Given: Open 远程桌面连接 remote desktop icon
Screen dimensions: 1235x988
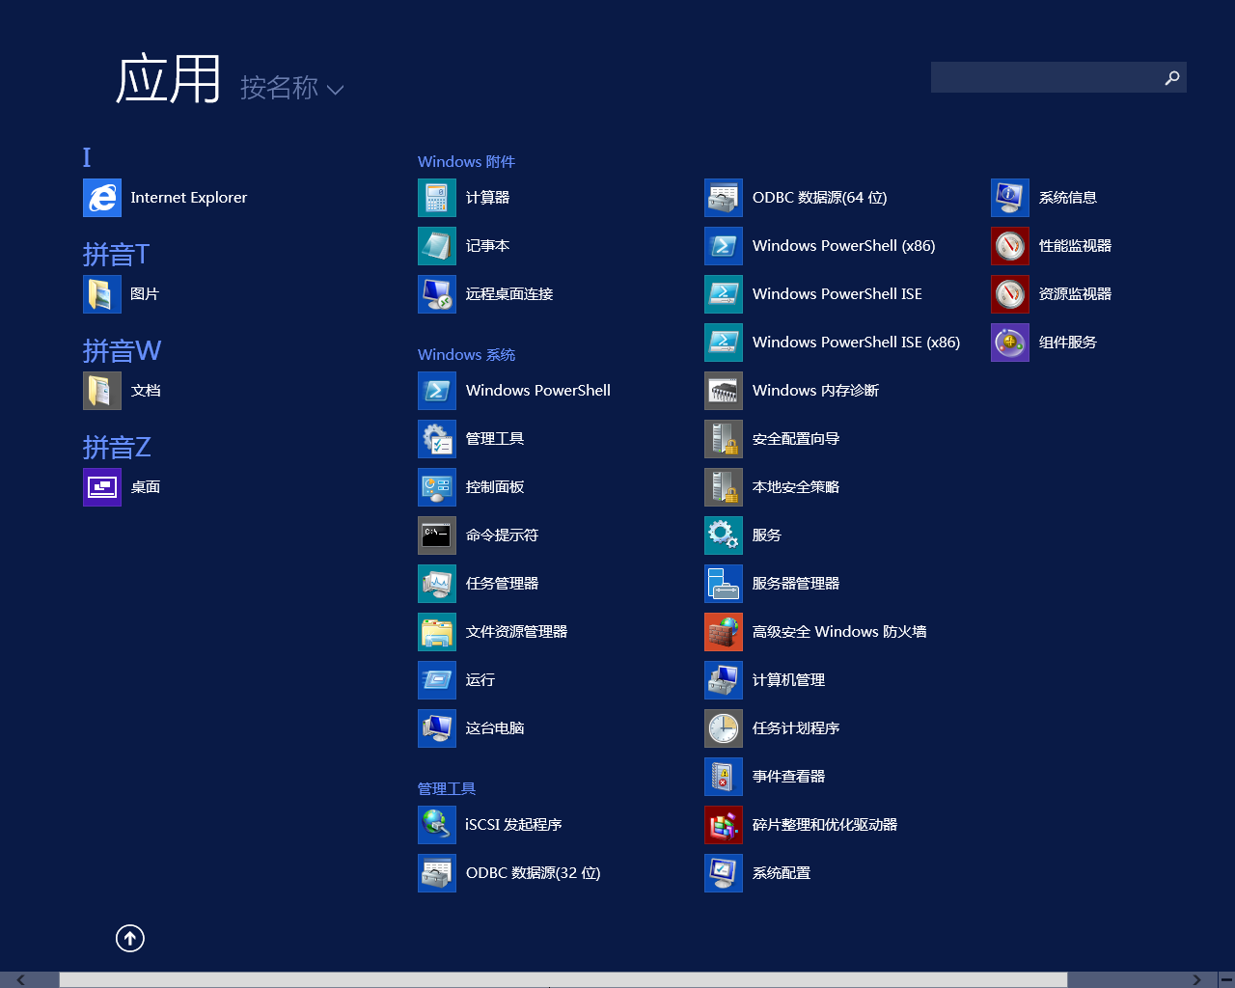Looking at the screenshot, I should point(437,294).
